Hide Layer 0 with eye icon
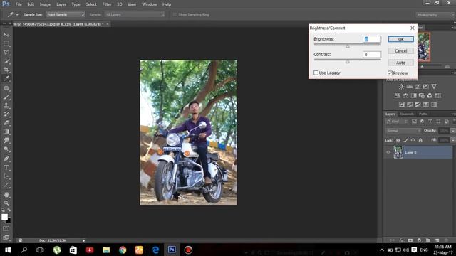 388,152
